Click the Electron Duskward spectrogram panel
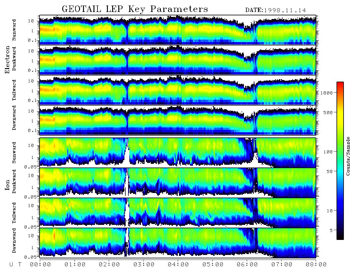Image resolution: width=350 pixels, height=270 pixels. pos(178,60)
